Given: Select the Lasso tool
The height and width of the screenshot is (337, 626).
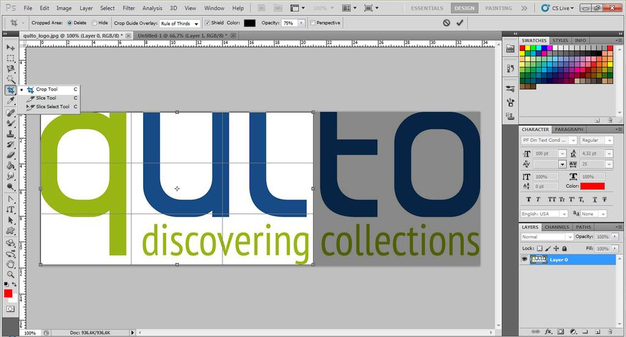Looking at the screenshot, I should click(x=10, y=69).
